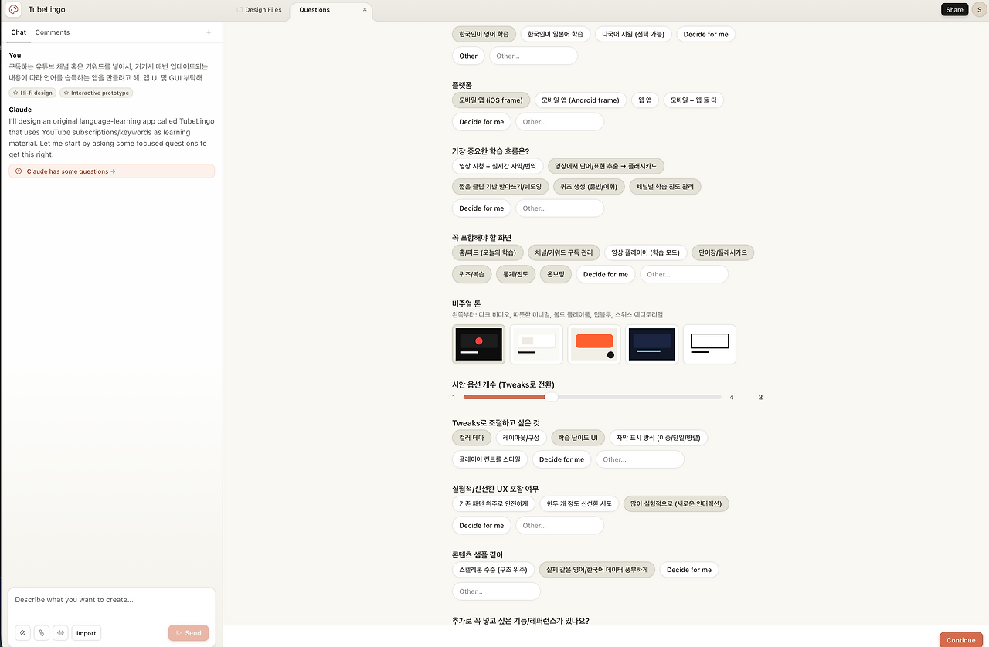This screenshot has width=989, height=647.
Task: Switch to the Chat tab
Action: pos(19,32)
